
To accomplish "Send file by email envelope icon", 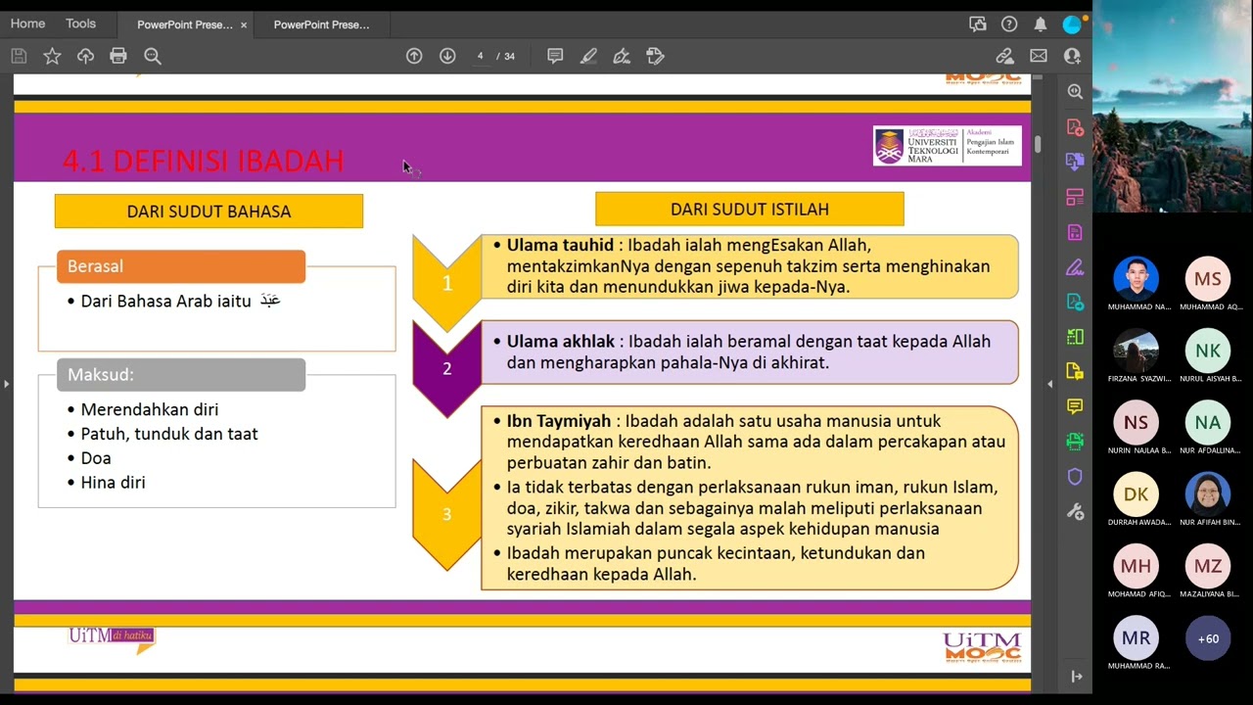I will pos(1039,57).
